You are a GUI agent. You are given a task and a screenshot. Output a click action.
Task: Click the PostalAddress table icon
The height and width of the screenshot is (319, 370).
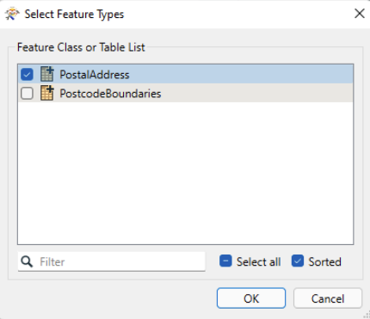click(x=47, y=74)
